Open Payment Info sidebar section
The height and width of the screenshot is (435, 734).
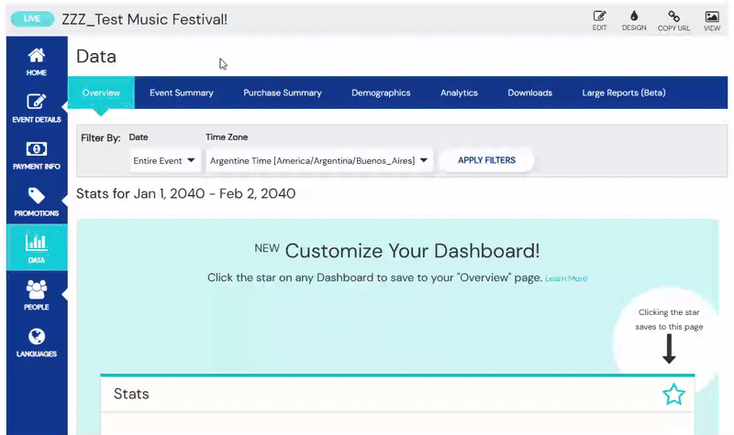(37, 155)
